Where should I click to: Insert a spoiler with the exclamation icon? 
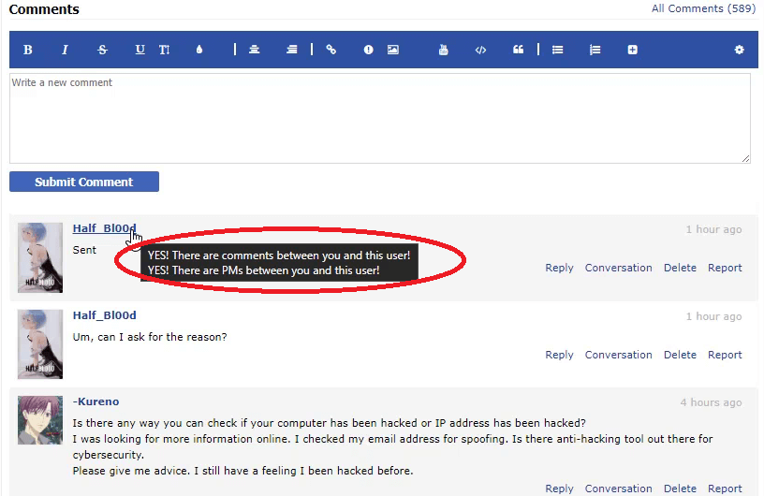368,50
